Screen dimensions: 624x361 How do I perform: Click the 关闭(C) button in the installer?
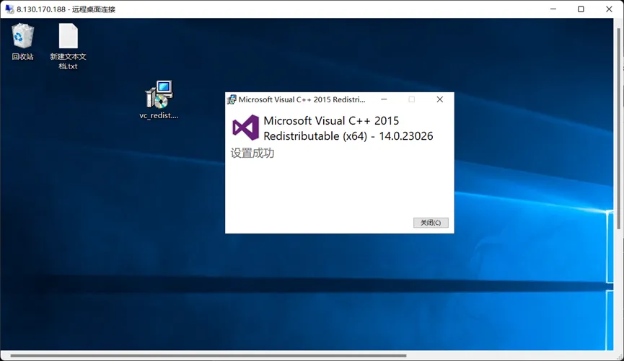pyautogui.click(x=431, y=223)
